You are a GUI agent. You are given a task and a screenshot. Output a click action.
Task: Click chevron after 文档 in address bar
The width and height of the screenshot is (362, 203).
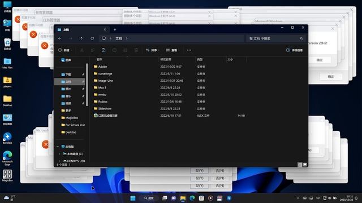pyautogui.click(x=127, y=38)
